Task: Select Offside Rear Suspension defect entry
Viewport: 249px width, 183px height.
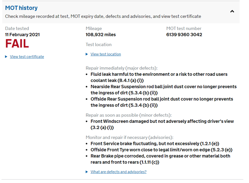Action: [x=162, y=102]
